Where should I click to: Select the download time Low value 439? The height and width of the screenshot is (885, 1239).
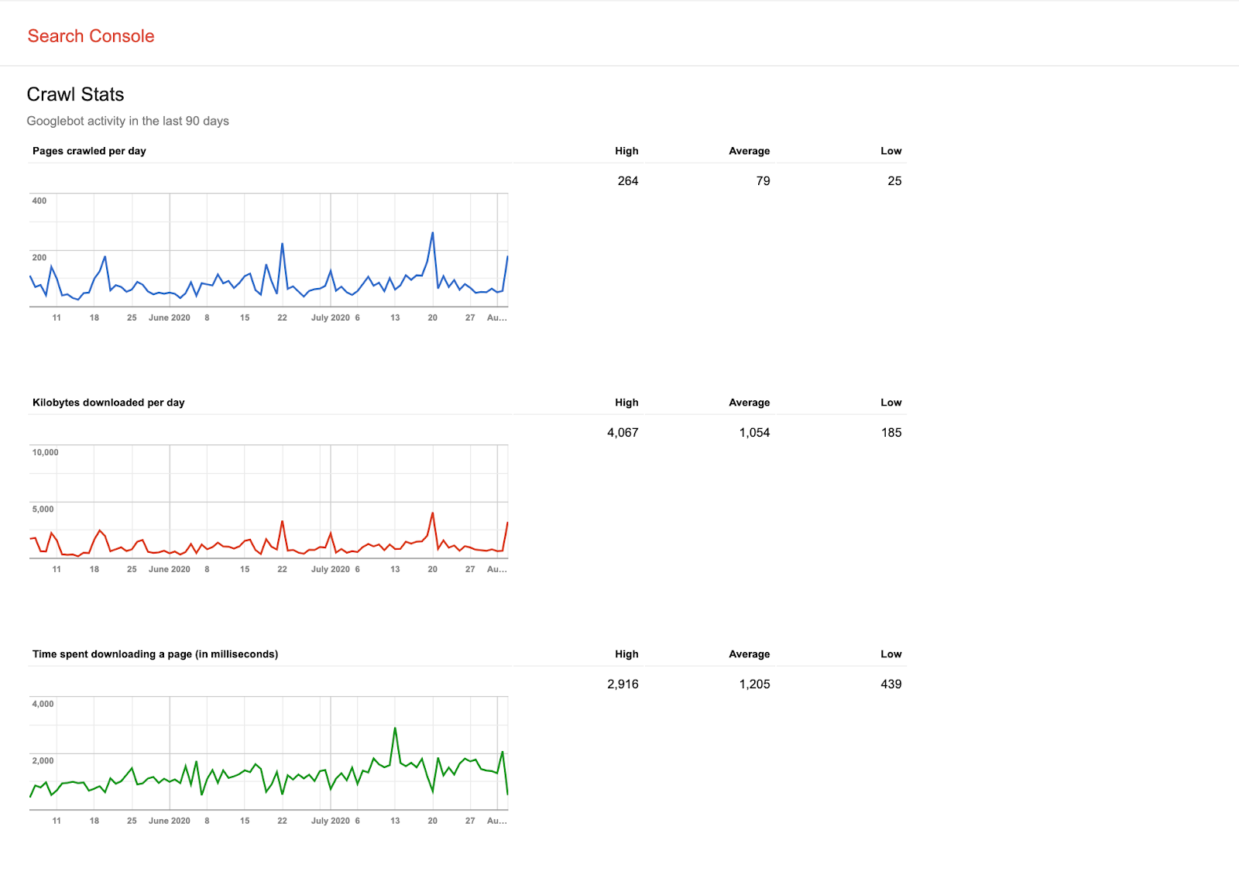click(x=891, y=684)
